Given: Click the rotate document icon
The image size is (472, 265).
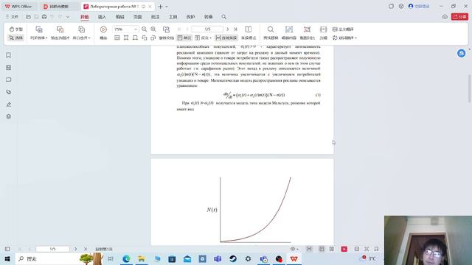Looking at the screenshot, I should click(x=166, y=29).
